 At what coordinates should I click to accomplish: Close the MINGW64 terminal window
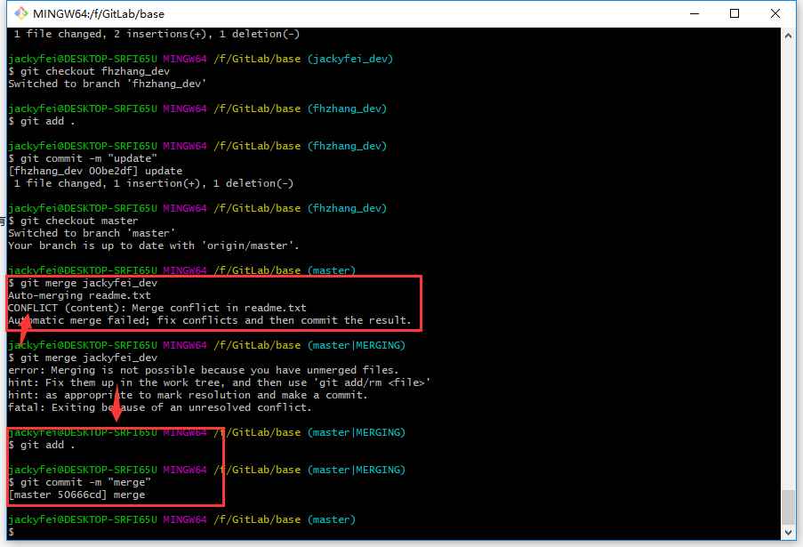775,14
